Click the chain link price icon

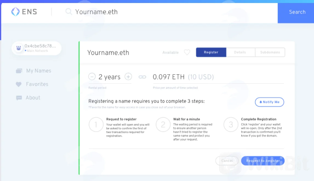click(142, 77)
